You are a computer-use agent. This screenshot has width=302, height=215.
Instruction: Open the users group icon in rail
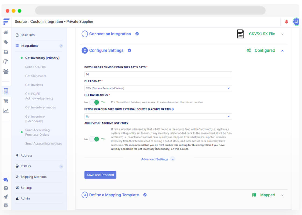point(6,71)
